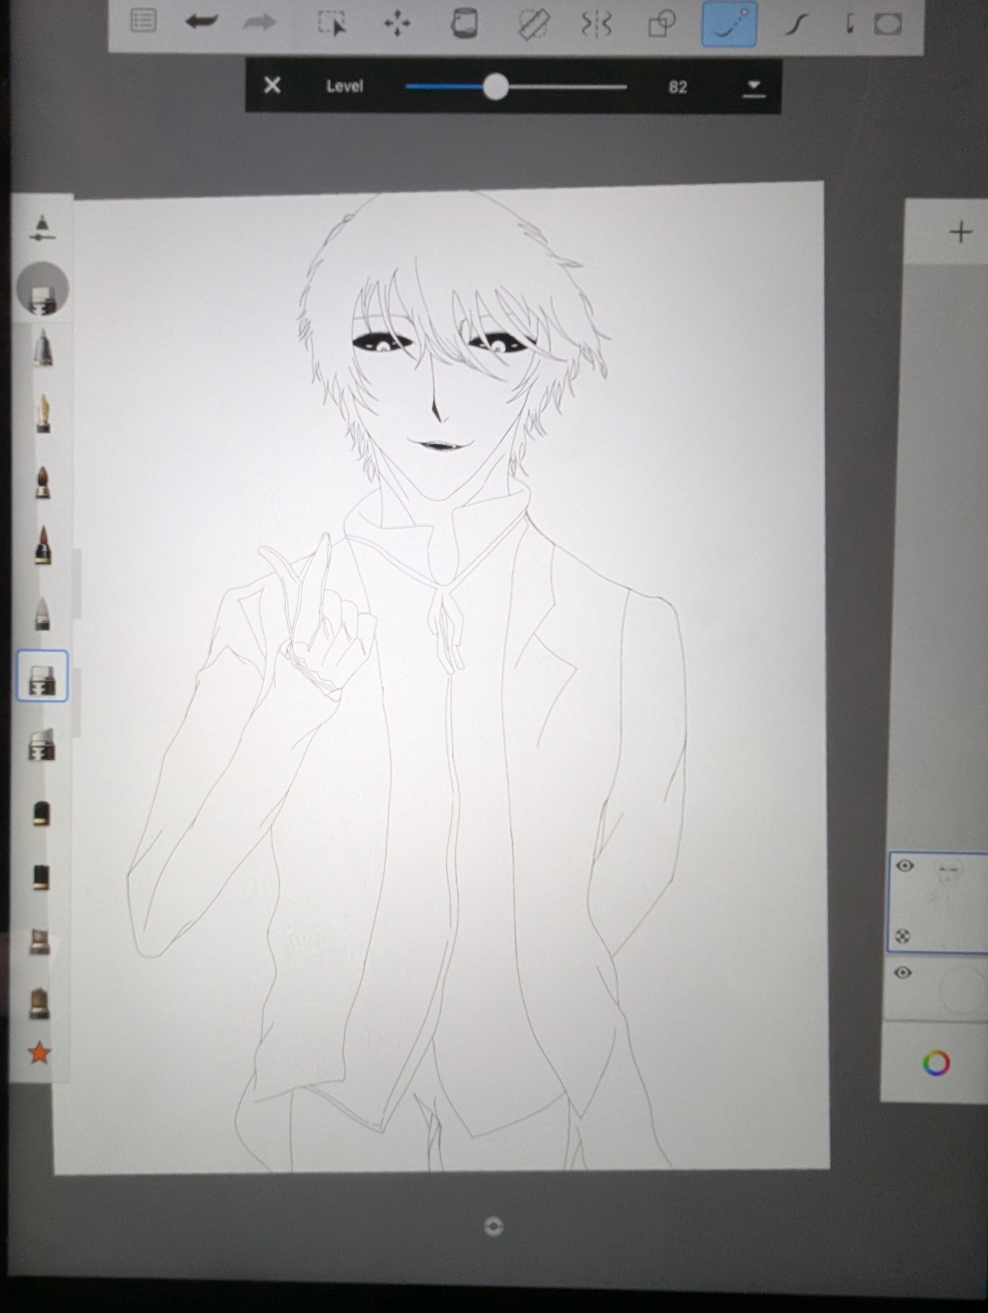
Task: Redo with the grayed forward arrow
Action: pos(260,23)
